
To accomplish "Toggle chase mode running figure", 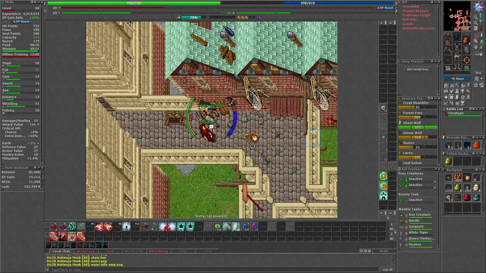I will 481,41.
